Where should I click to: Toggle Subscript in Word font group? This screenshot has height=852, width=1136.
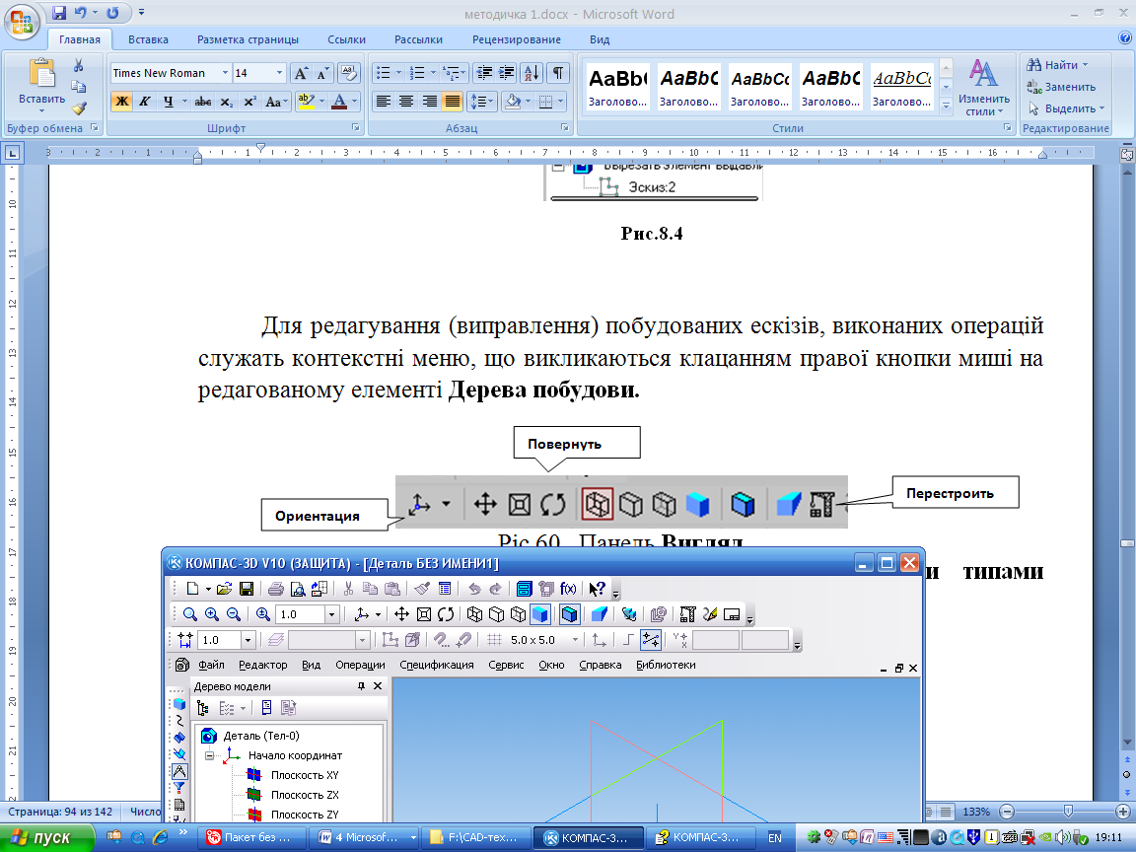click(227, 102)
